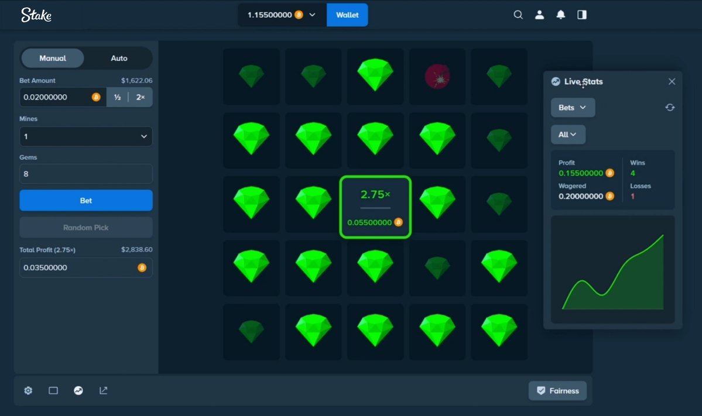Halve the bet amount with ½
The height and width of the screenshot is (416, 702).
117,97
